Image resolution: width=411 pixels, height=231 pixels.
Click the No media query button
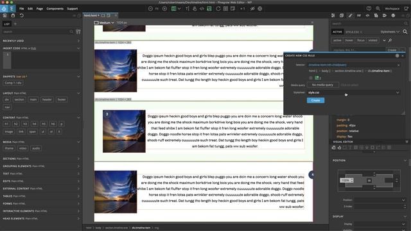click(x=322, y=85)
